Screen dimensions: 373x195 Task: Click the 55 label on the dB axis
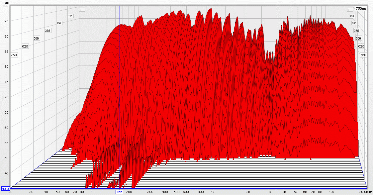(x=6, y=143)
